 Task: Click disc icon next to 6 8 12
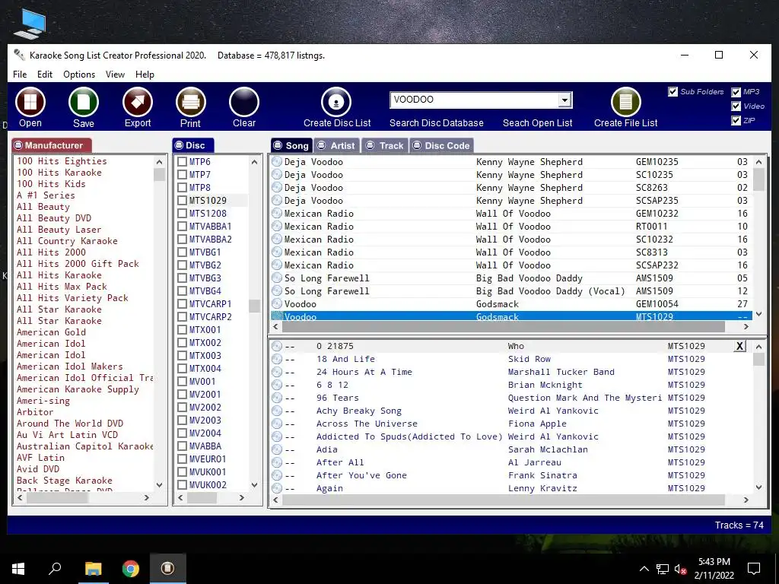click(x=277, y=385)
